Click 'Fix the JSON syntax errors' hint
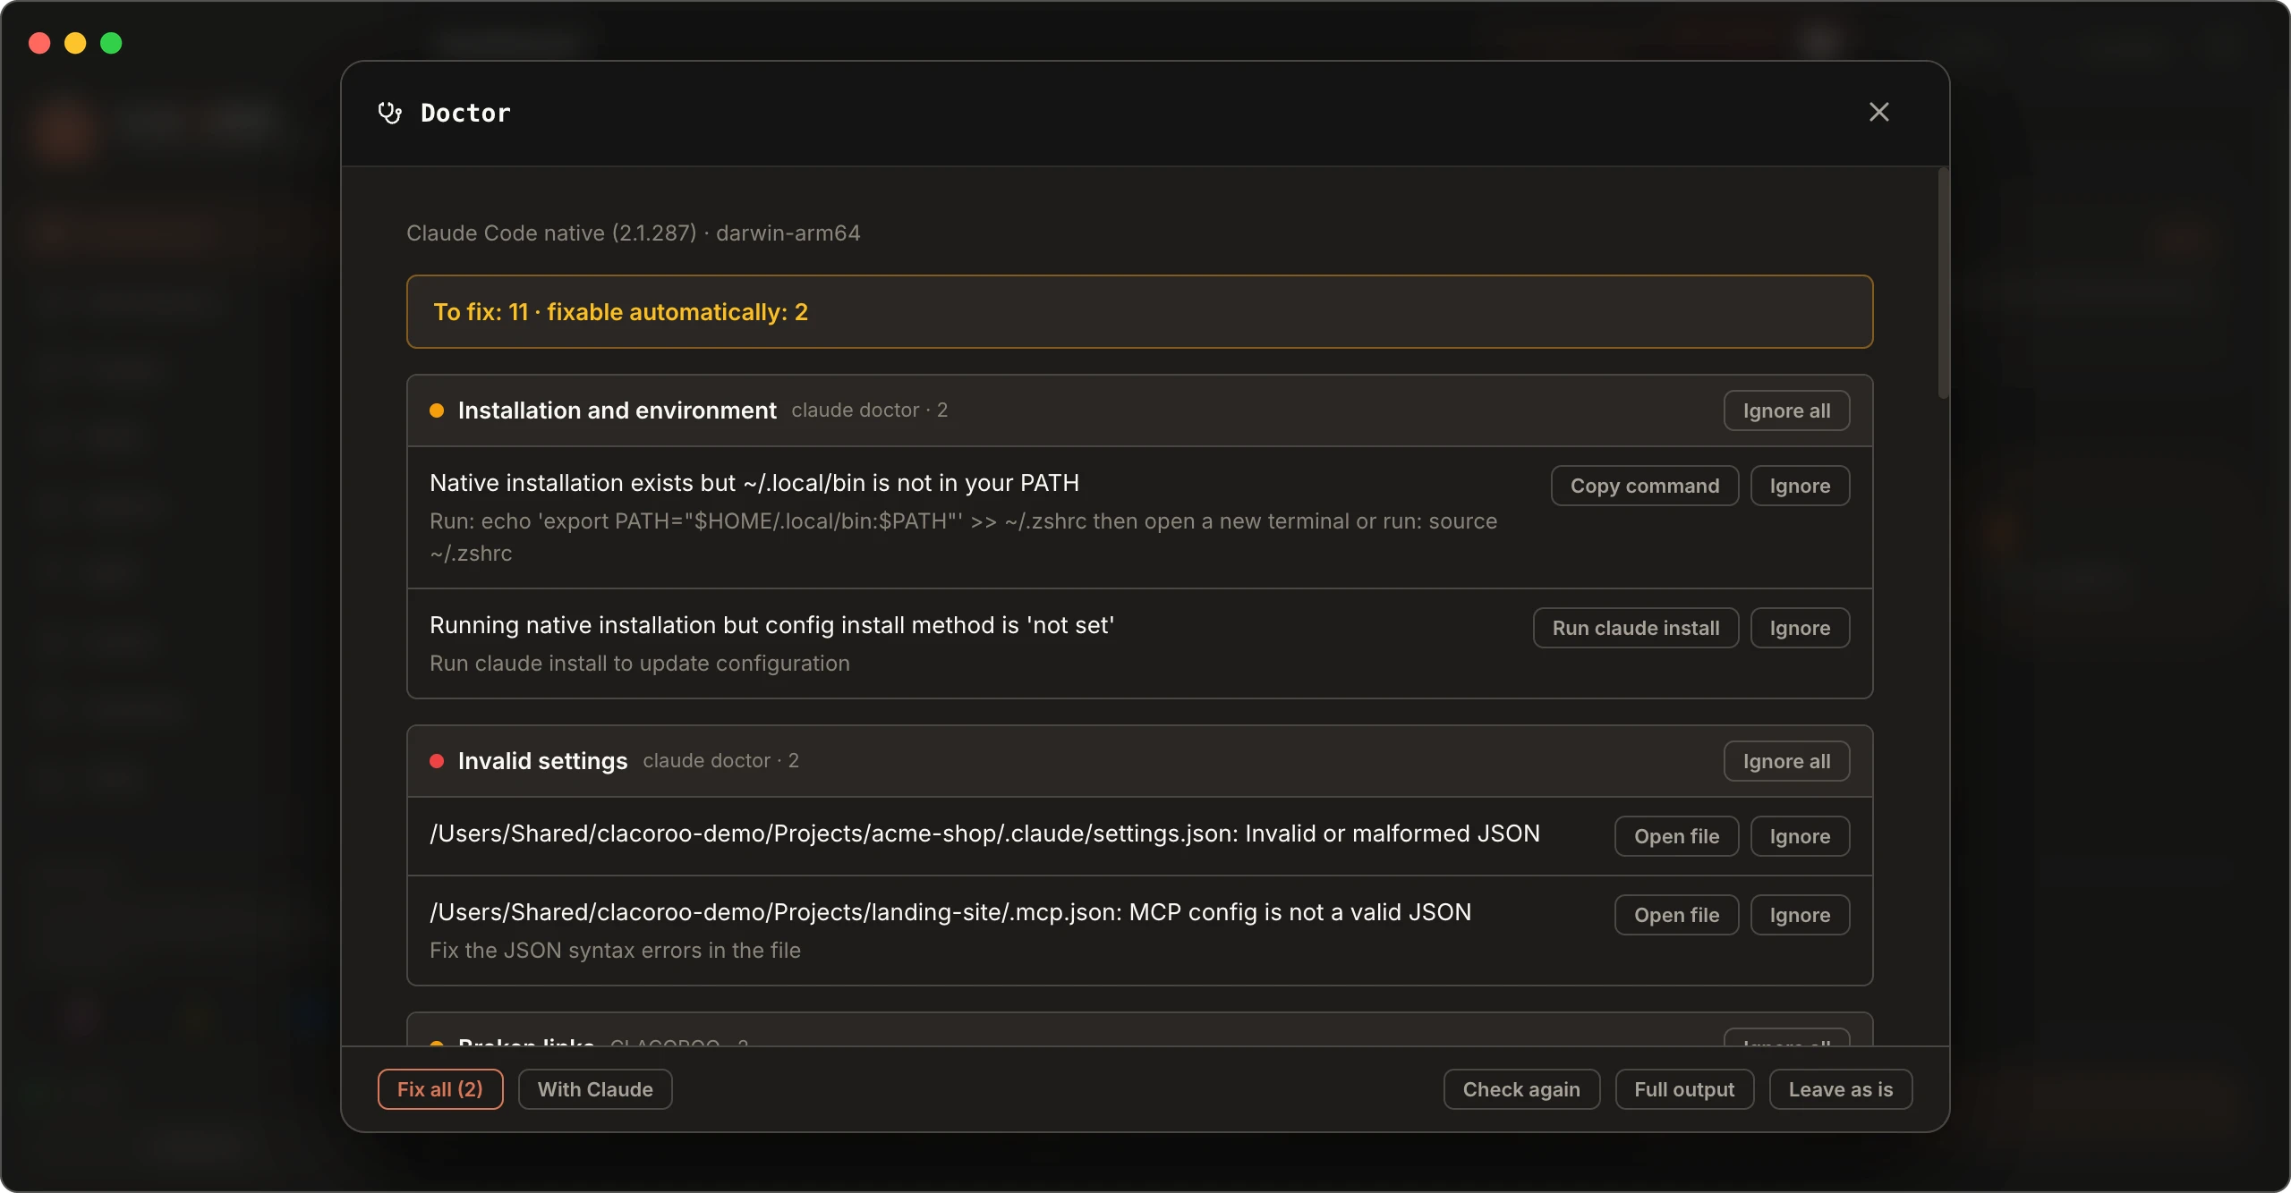Viewport: 2291px width, 1193px height. tap(615, 951)
